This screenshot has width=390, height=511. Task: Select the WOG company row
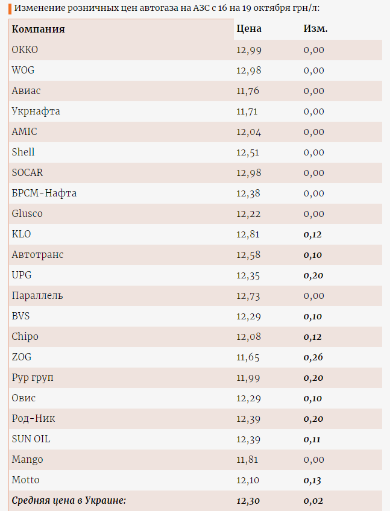(x=195, y=70)
